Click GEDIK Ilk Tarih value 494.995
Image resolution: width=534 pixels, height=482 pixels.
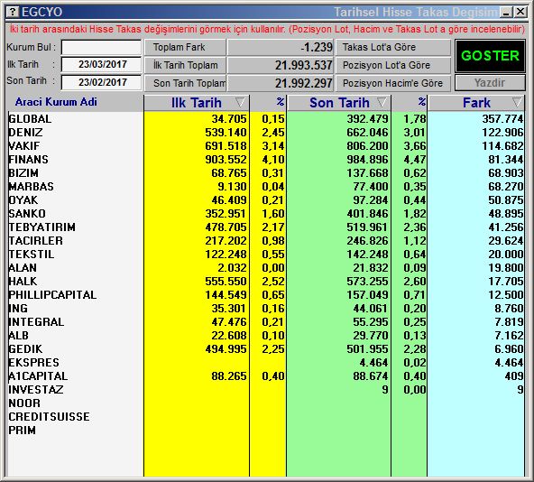(226, 348)
